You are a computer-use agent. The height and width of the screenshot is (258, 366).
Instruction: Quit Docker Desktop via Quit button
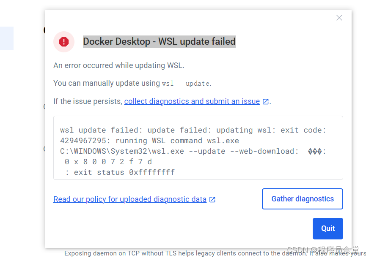[x=328, y=228]
